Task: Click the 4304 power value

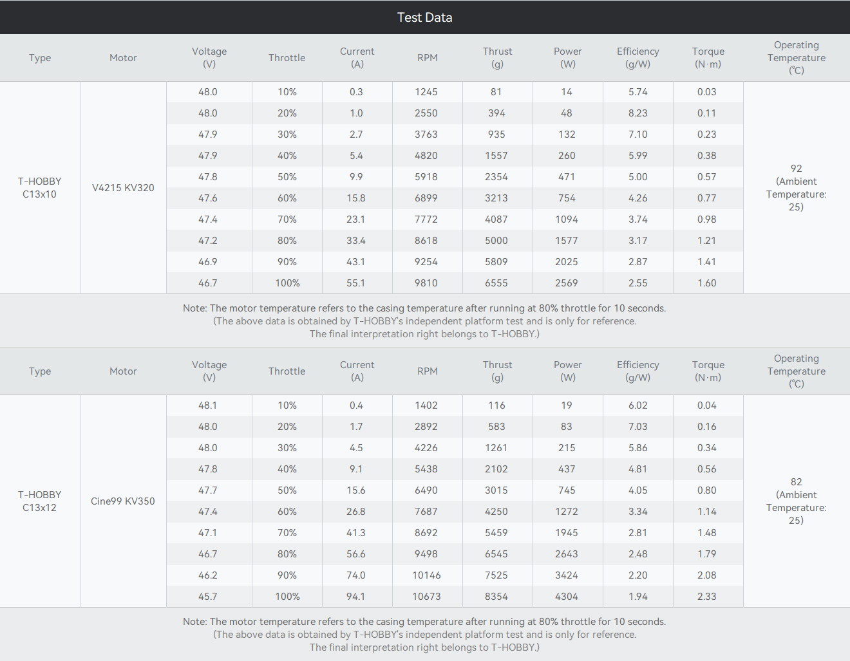Action: tap(567, 597)
